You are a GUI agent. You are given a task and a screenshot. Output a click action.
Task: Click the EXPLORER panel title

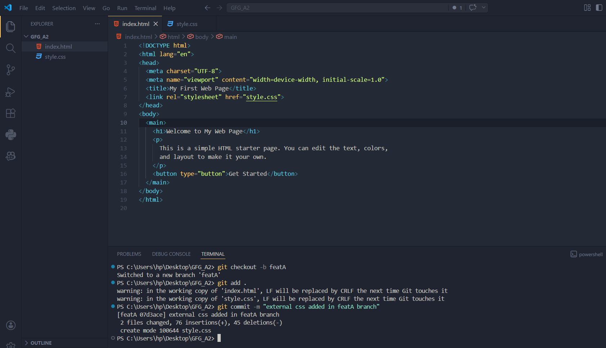click(42, 24)
